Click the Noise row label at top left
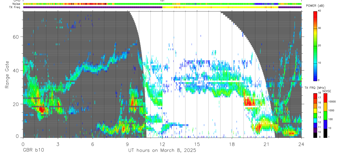Viewport: 339px width, 156px height. click(16, 4)
